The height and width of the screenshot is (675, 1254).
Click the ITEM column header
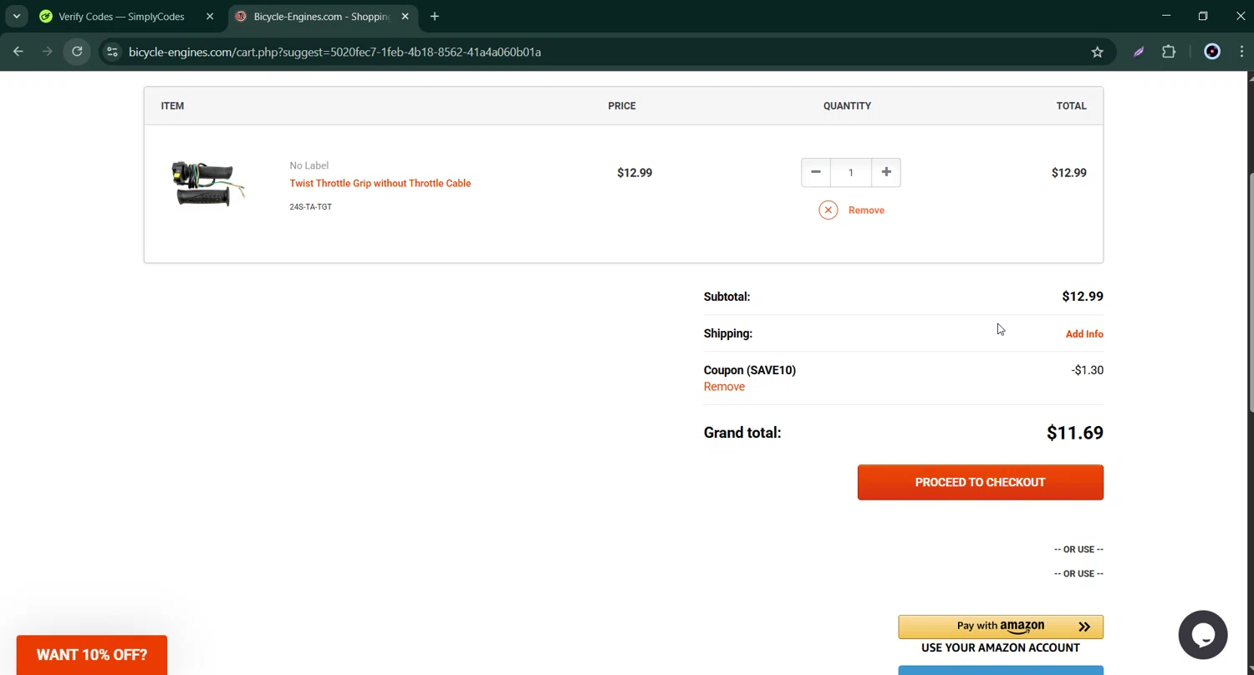coord(172,106)
